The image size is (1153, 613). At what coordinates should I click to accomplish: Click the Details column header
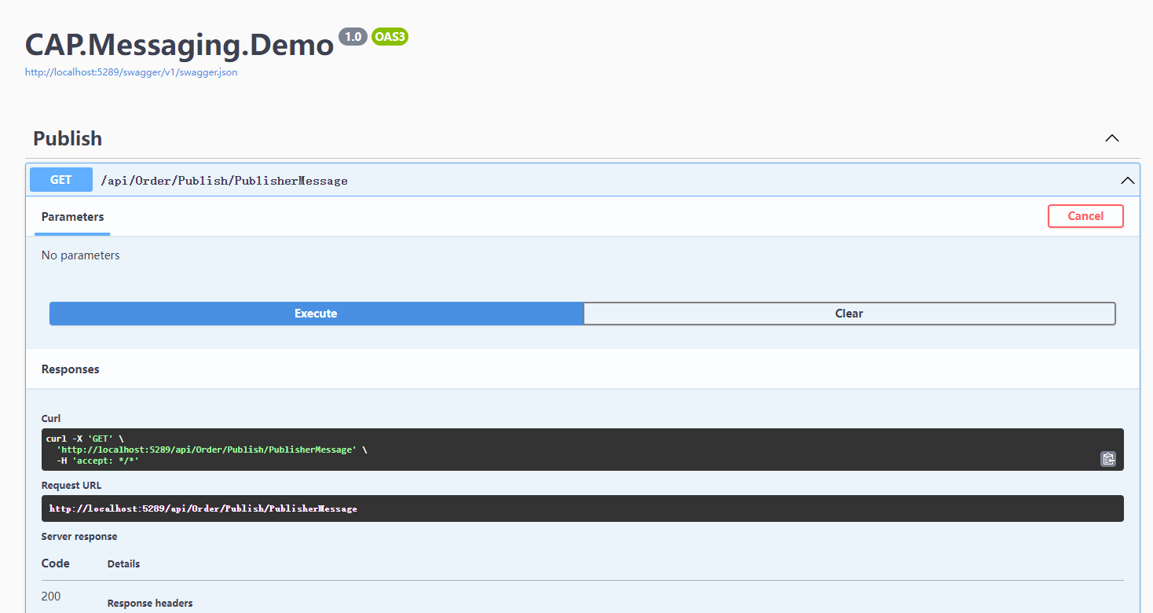(123, 564)
